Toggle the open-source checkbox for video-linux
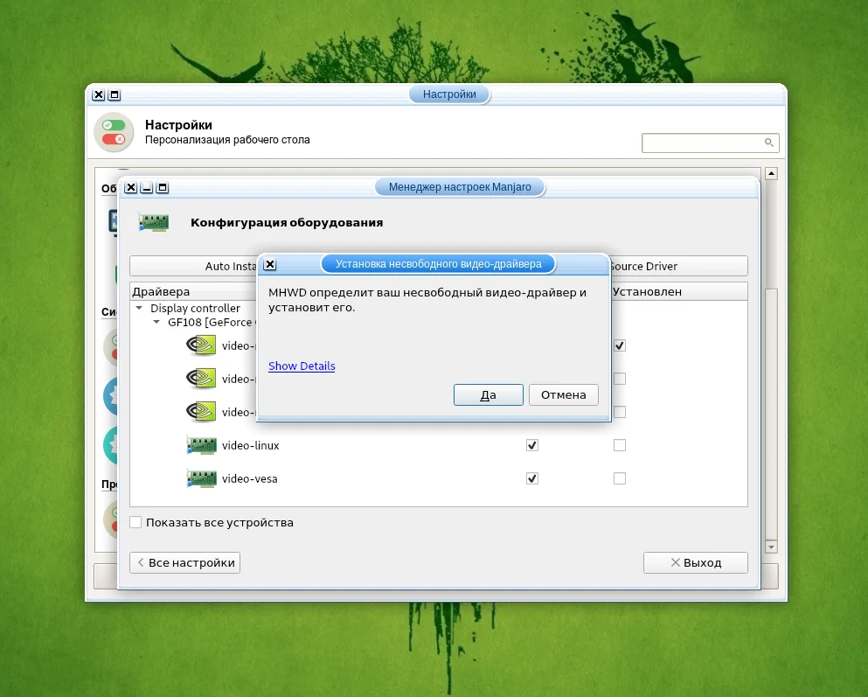Screen dimensions: 868x697 tap(532, 445)
